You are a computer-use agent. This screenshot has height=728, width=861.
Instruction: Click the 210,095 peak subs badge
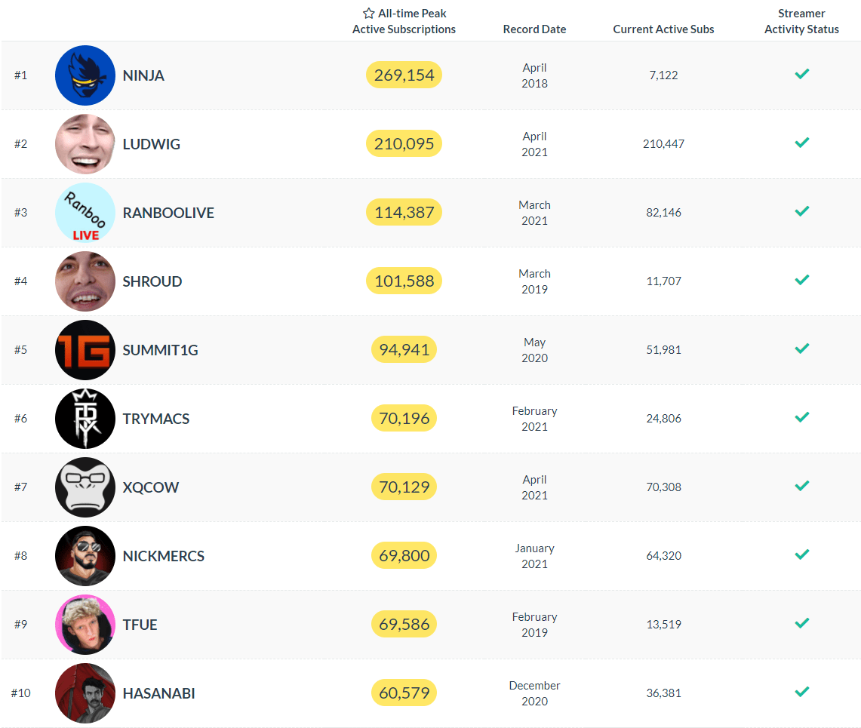point(404,143)
